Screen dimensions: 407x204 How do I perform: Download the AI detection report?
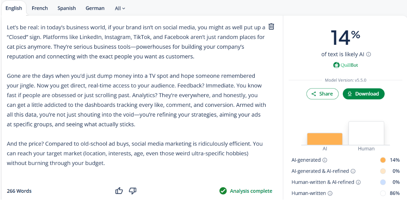click(x=363, y=94)
